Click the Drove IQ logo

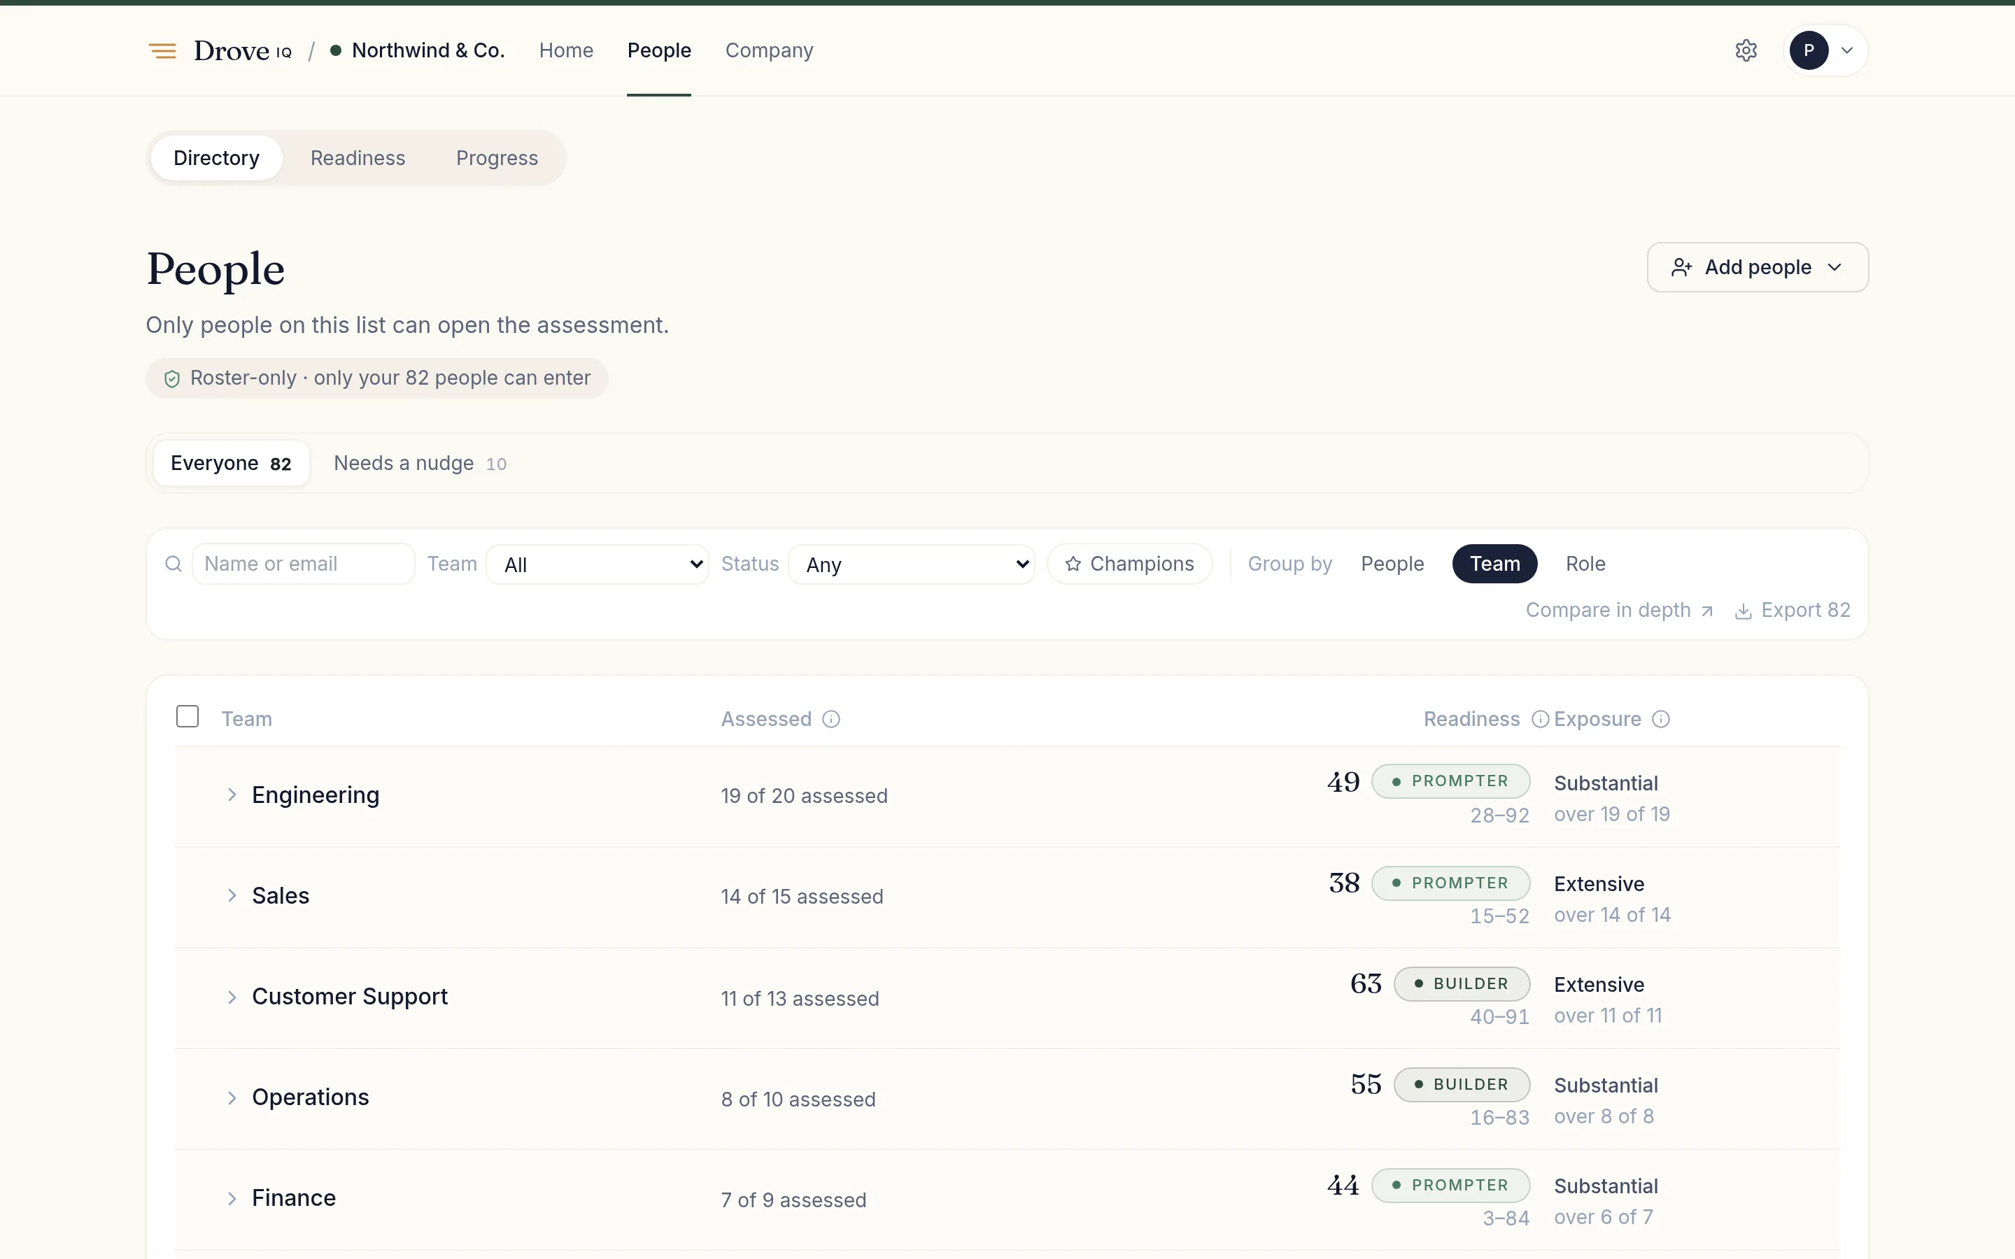point(243,51)
